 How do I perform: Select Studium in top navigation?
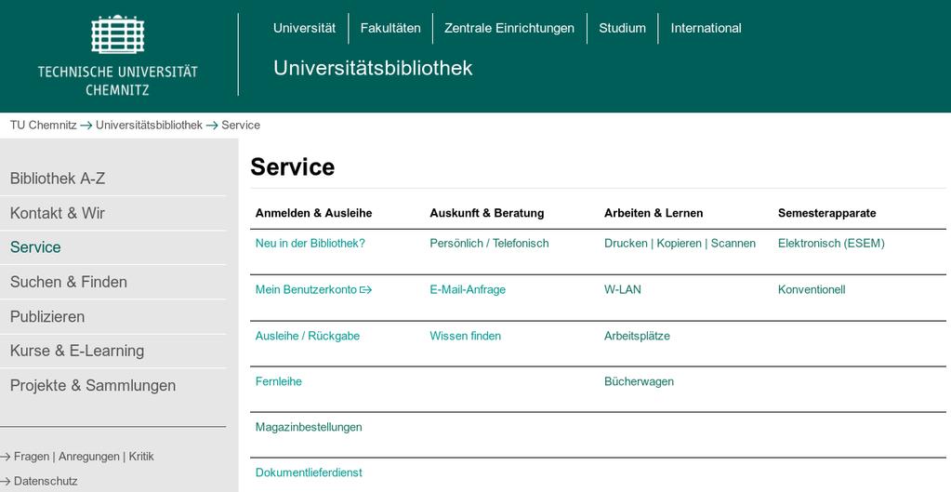click(x=622, y=28)
